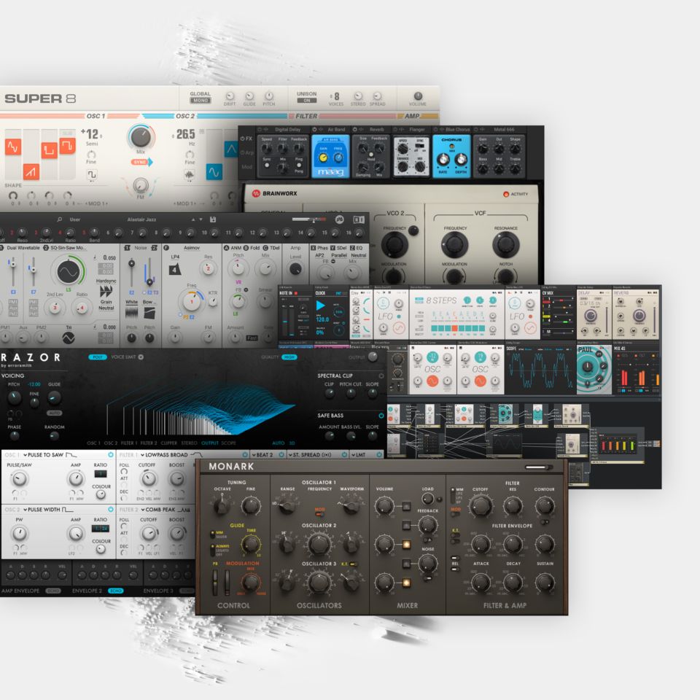Click the Brainworx logo icon
The image size is (700, 700).
[256, 193]
